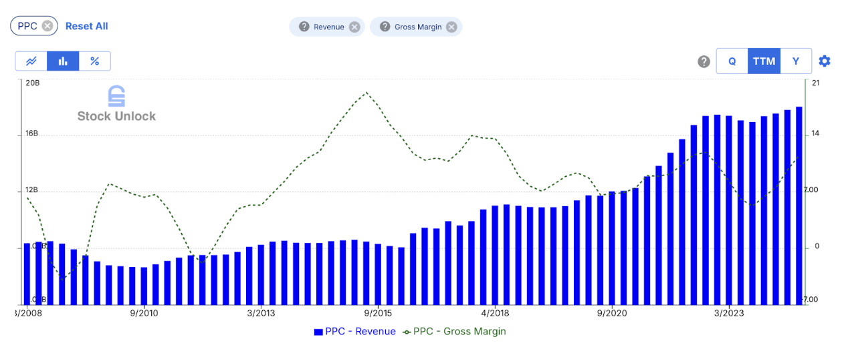
Task: Select TTM period option
Action: (764, 61)
